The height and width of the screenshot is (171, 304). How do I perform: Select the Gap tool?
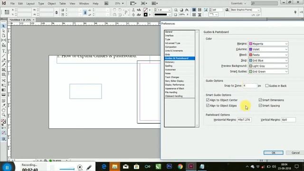pyautogui.click(x=3, y=40)
